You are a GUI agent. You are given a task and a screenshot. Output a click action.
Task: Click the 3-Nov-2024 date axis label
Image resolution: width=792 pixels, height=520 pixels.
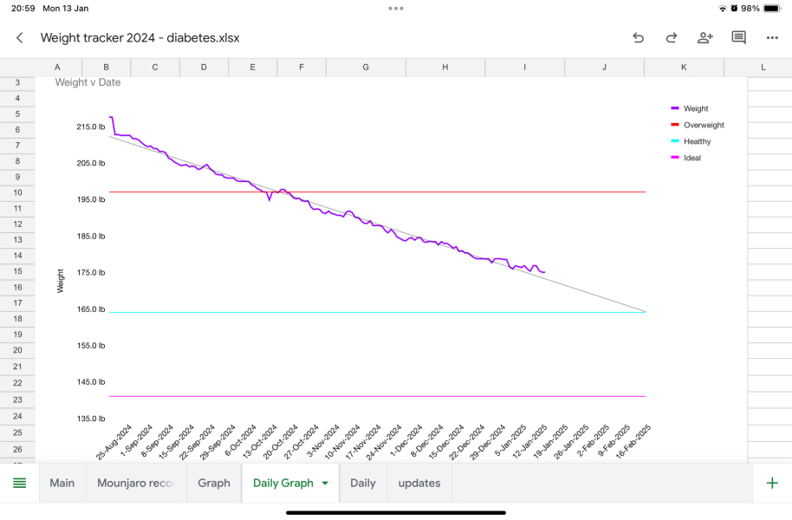[x=323, y=440]
